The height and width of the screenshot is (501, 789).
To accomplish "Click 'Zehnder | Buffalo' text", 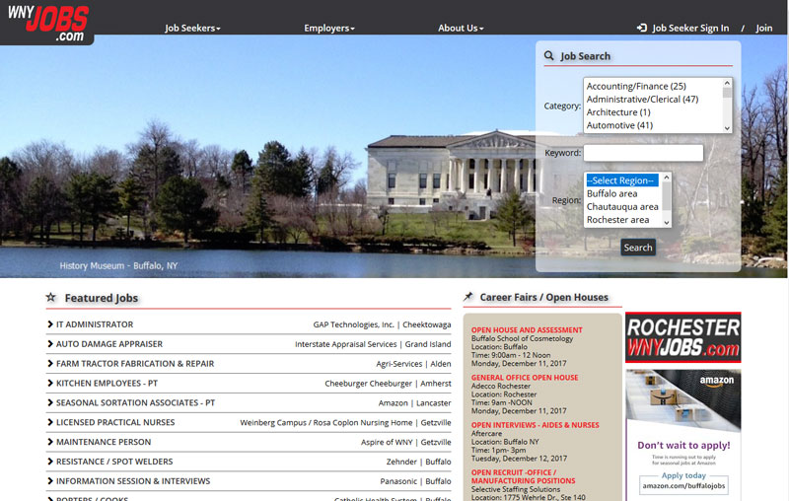I will click(418, 463).
